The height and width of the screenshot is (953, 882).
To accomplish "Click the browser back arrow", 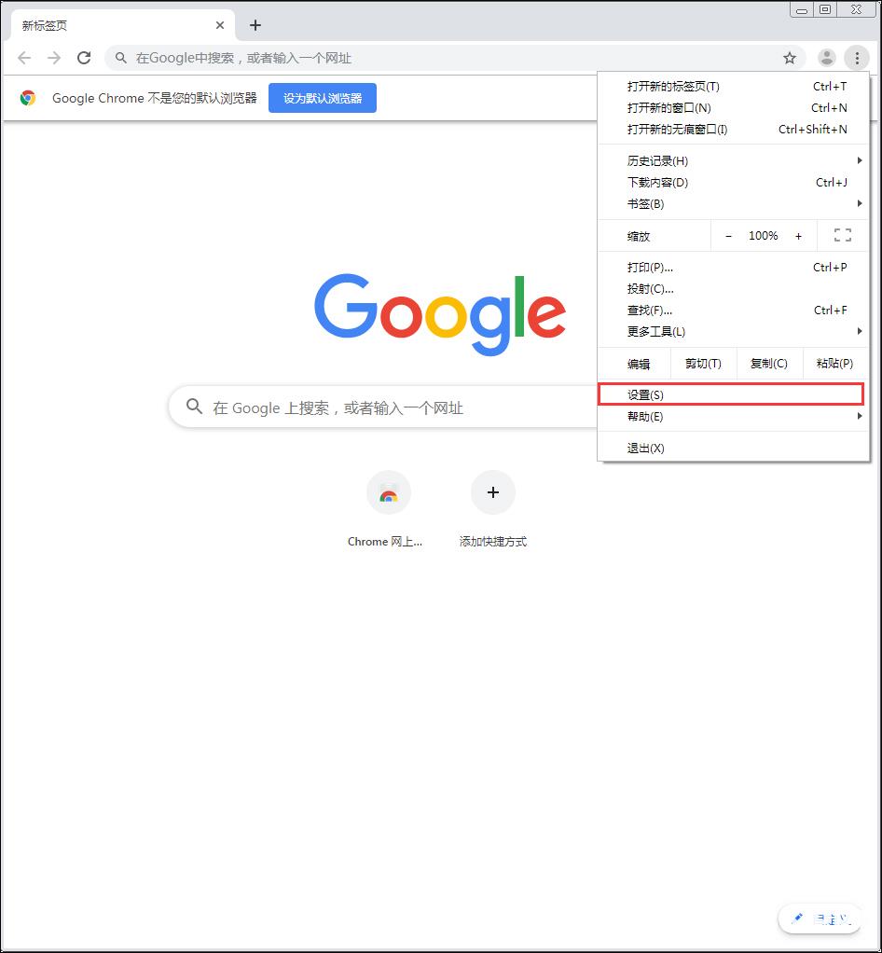I will pos(24,58).
